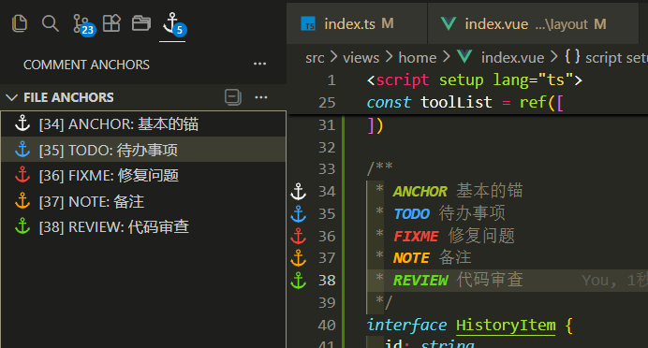Click HistoryItem interface name in code
The image size is (648, 348).
[x=506, y=326]
